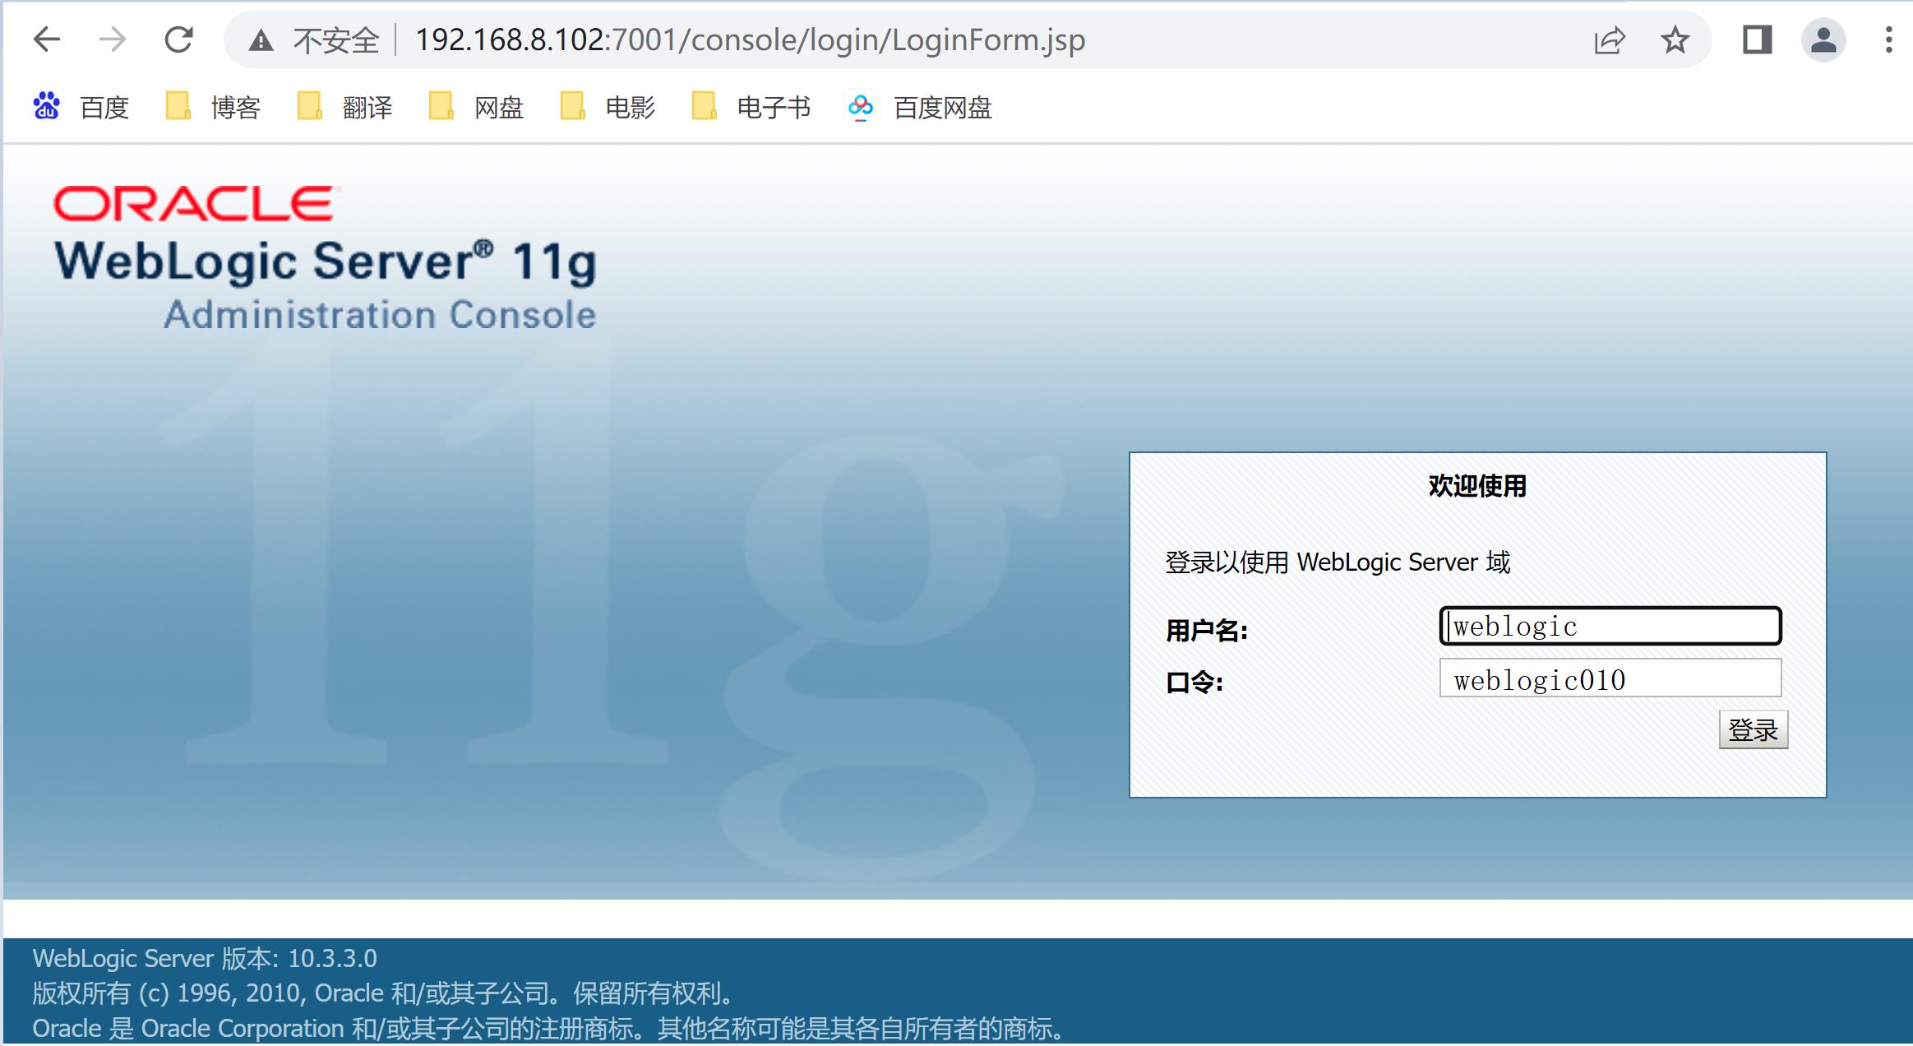Click the 用户名 input field
The width and height of the screenshot is (1913, 1046).
(x=1610, y=626)
